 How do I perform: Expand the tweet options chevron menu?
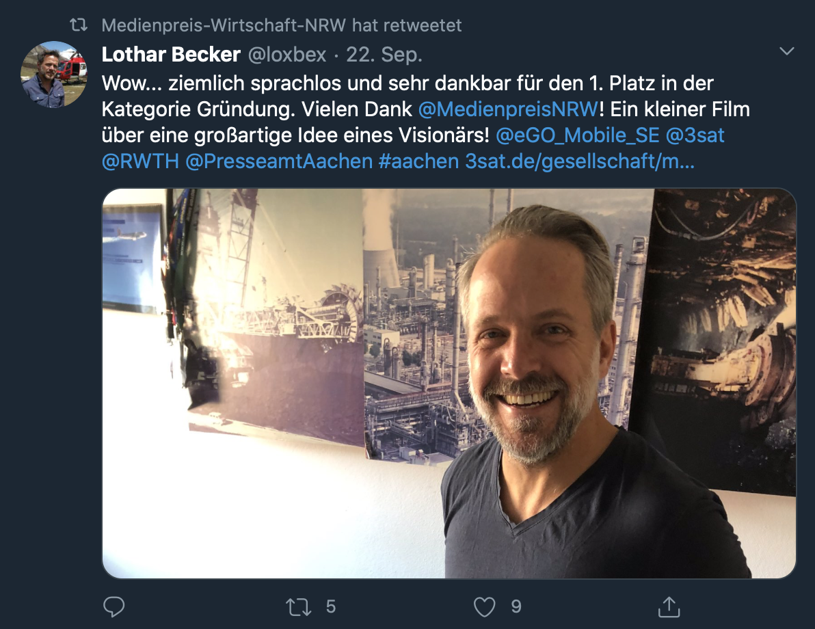[787, 51]
